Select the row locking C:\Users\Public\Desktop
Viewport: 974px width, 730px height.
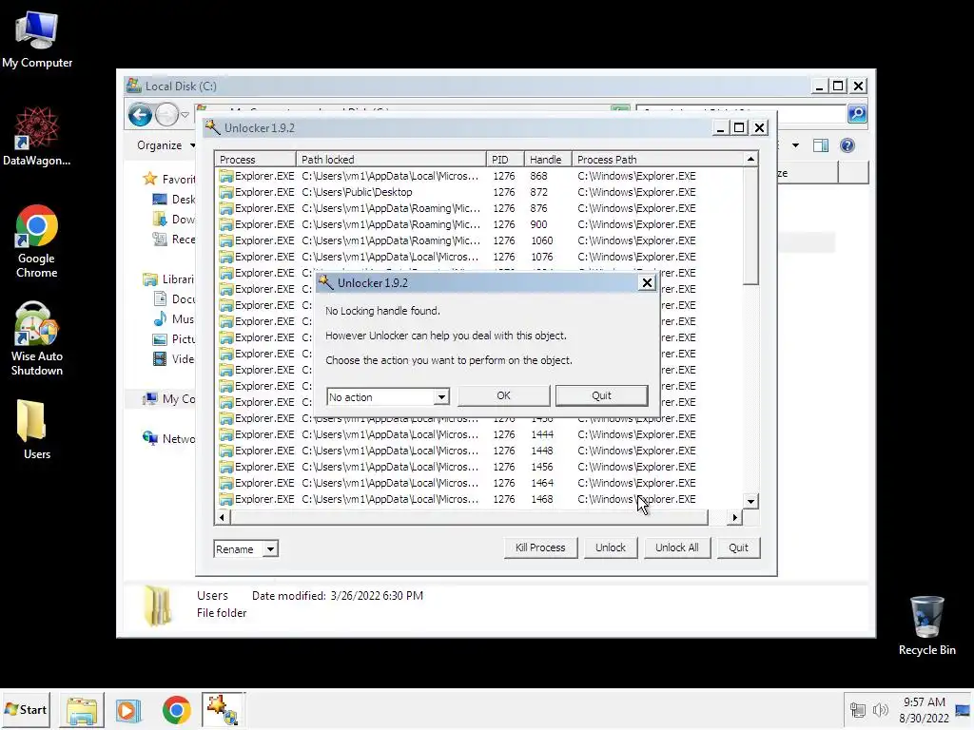point(479,192)
